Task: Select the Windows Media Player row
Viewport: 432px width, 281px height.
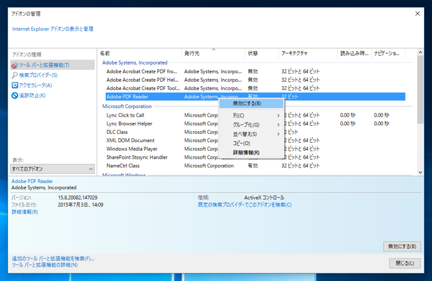Action: click(255, 149)
